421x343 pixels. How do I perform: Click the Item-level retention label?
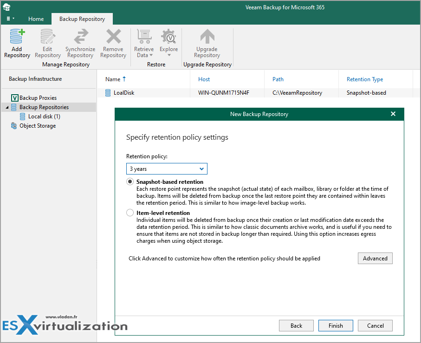[163, 213]
